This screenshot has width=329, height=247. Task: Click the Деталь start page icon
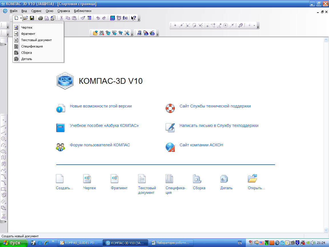[224, 178]
